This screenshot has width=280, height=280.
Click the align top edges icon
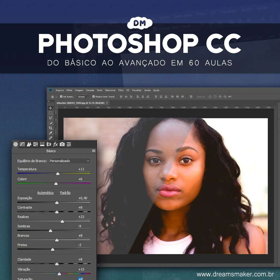(x=121, y=97)
